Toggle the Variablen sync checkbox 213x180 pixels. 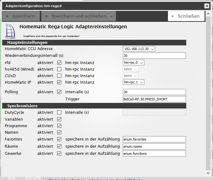pyautogui.click(x=59, y=119)
